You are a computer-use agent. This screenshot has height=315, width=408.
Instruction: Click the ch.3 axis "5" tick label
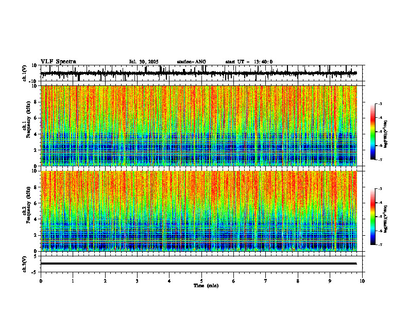(x=36, y=256)
